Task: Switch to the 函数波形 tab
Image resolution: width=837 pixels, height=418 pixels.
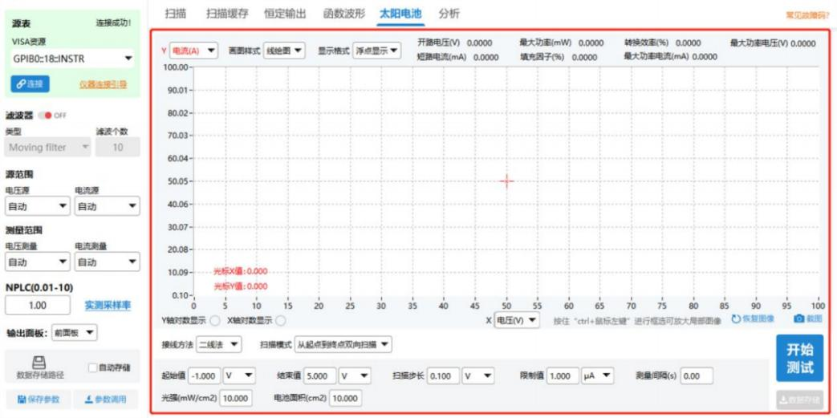Action: coord(344,14)
